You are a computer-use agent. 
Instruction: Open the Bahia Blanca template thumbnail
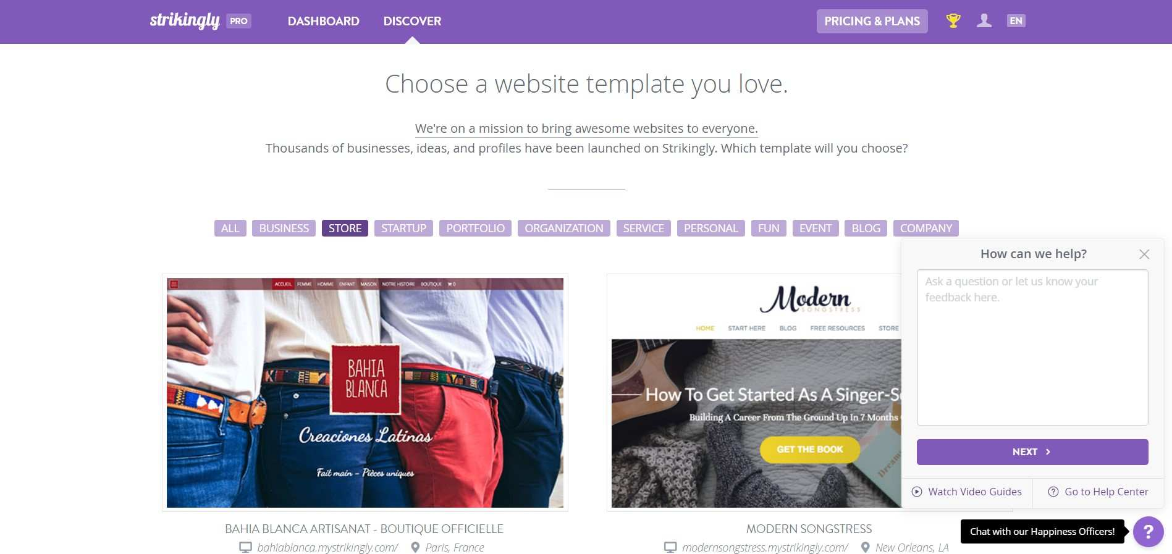pyautogui.click(x=365, y=393)
